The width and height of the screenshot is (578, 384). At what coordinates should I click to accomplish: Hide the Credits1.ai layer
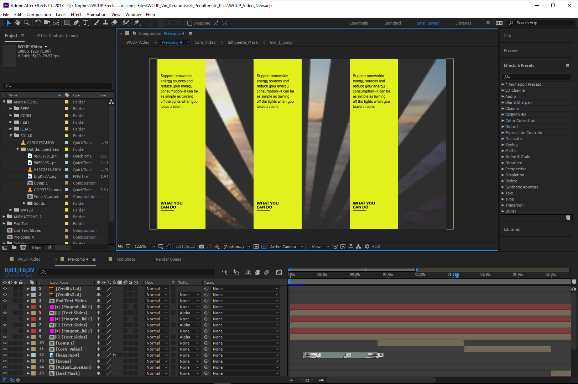click(5, 289)
